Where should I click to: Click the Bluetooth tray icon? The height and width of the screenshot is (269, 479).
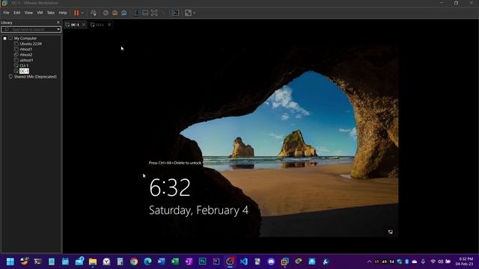(x=407, y=262)
